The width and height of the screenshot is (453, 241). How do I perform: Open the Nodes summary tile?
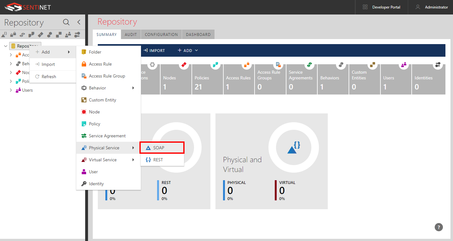click(x=176, y=79)
